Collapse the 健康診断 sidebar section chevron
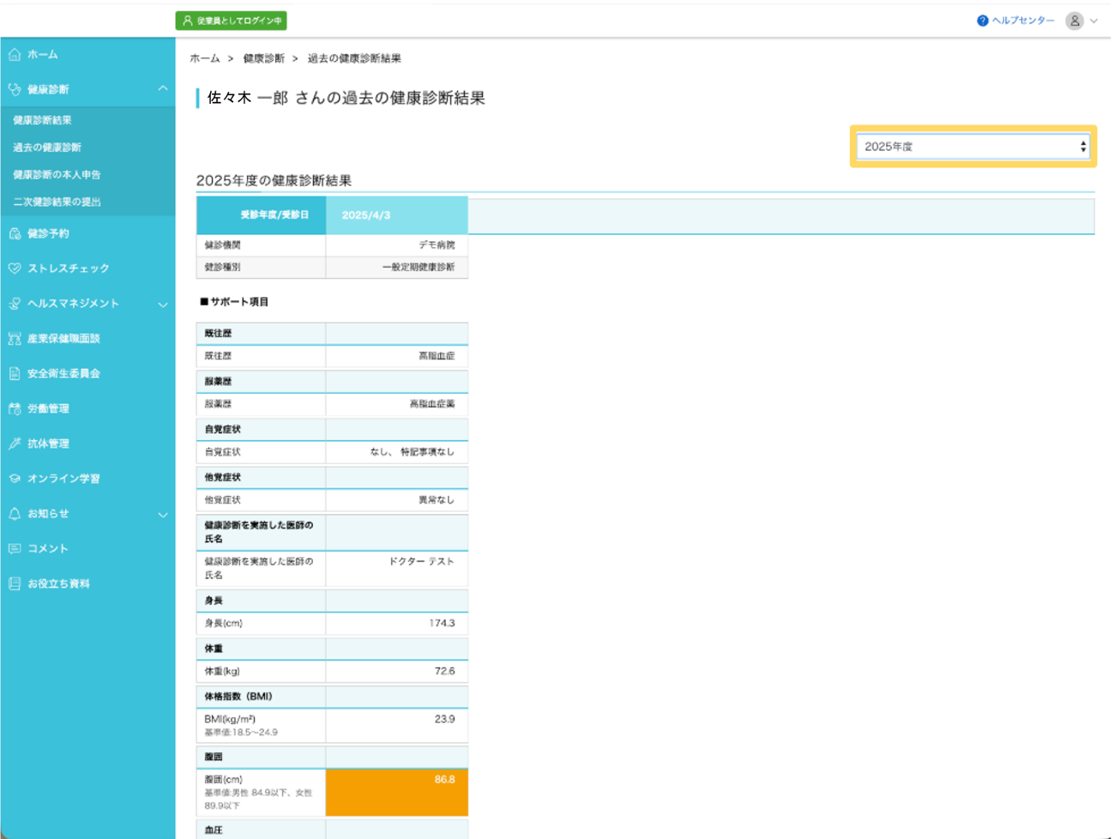Screen dimensions: 1114x839 pos(163,88)
